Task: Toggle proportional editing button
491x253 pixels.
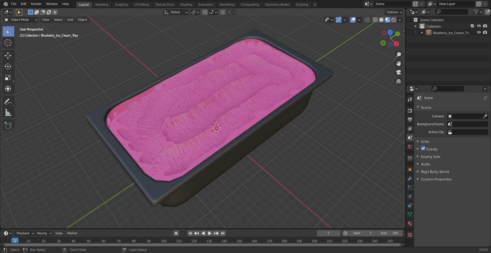Action: (223, 12)
